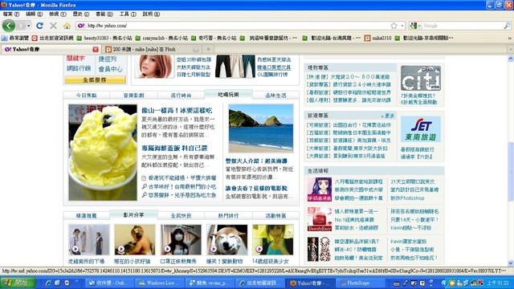
Task: Play the 爆笑！變臉動物 dog video
Action: coord(227,240)
